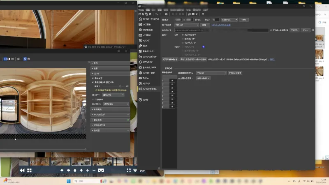
Task: Open the Project Assistant sidebar section
Action: point(151,19)
